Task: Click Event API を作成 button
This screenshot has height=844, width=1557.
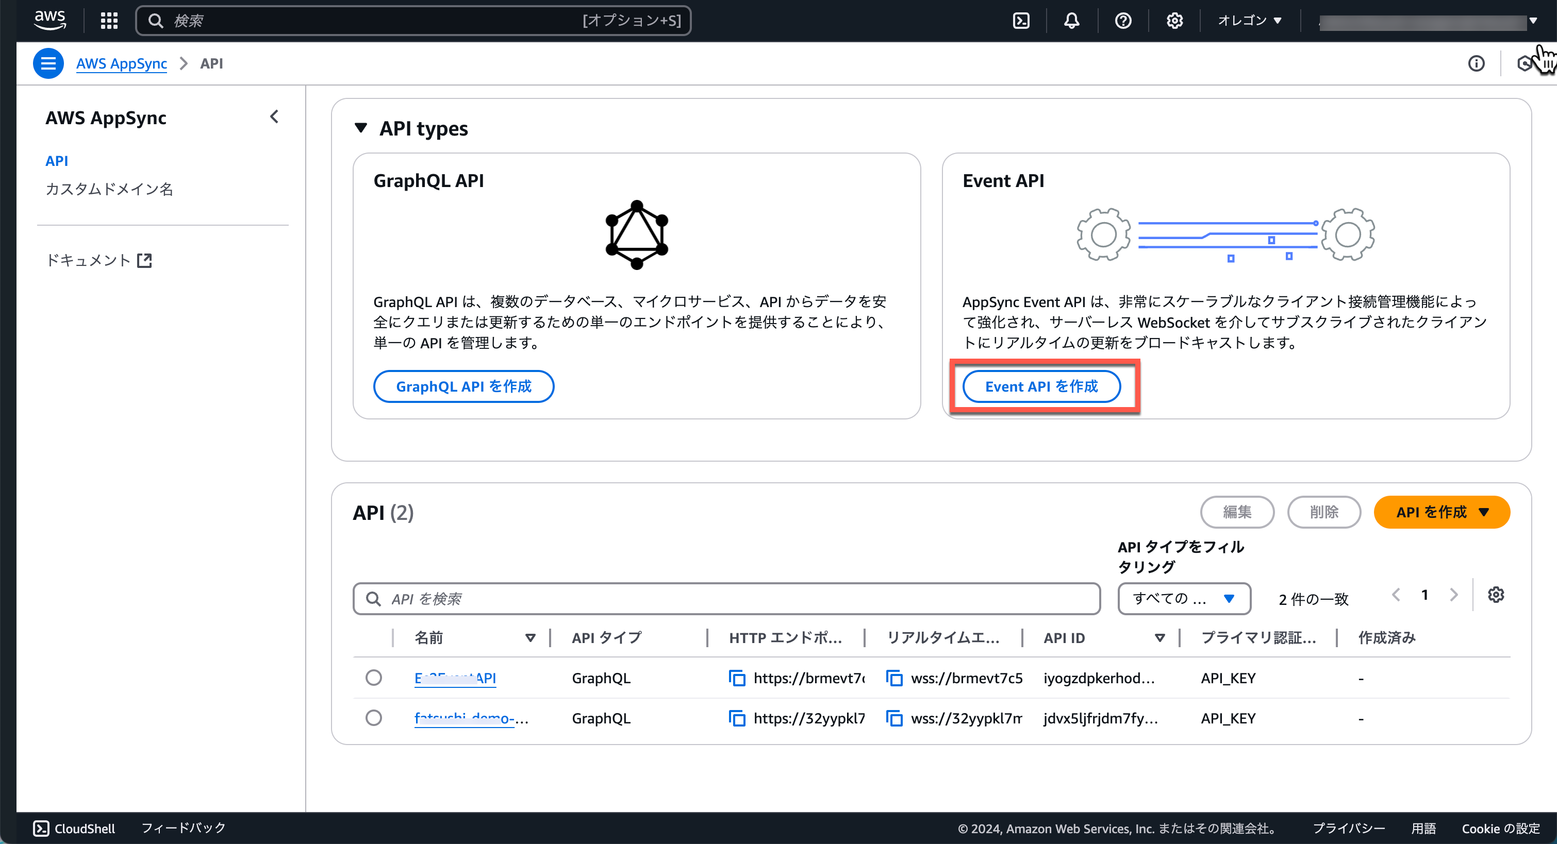Action: [1041, 386]
